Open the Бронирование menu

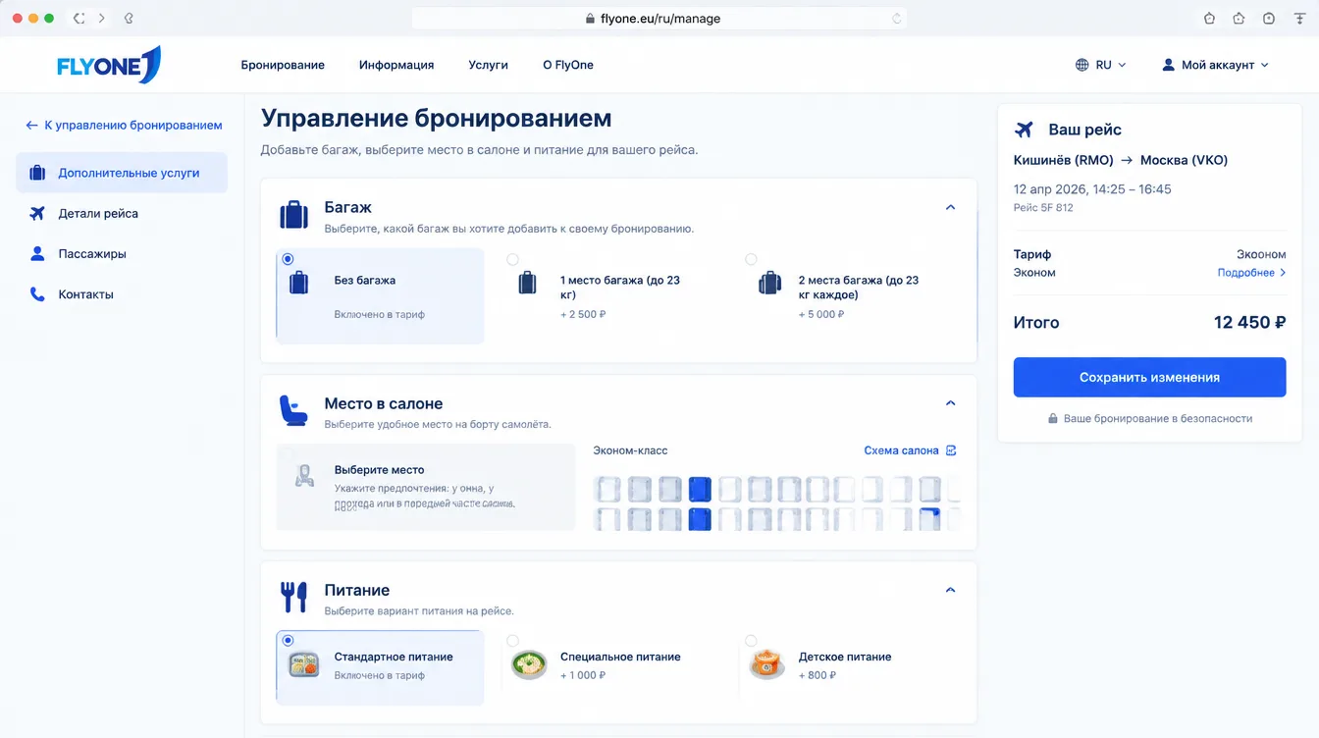click(x=283, y=65)
